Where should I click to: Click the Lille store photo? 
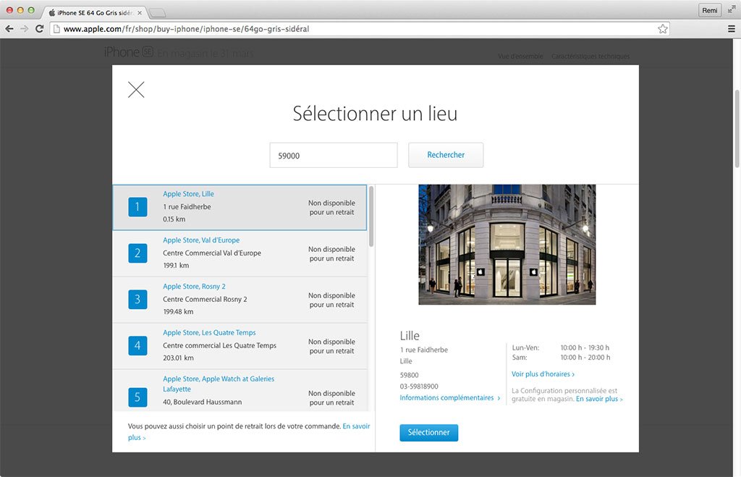pyautogui.click(x=507, y=244)
